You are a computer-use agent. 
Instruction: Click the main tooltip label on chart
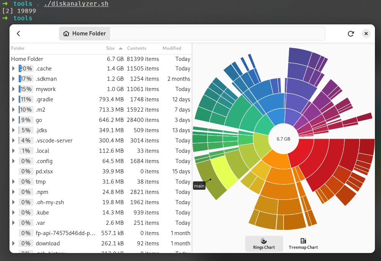click(199, 186)
